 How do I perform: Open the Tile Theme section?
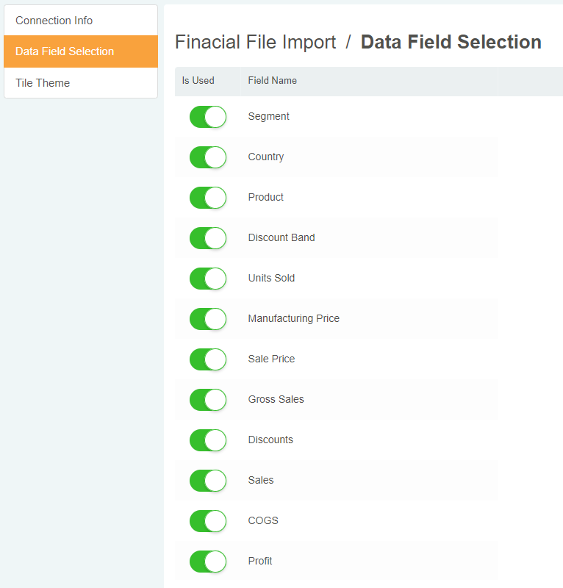43,83
